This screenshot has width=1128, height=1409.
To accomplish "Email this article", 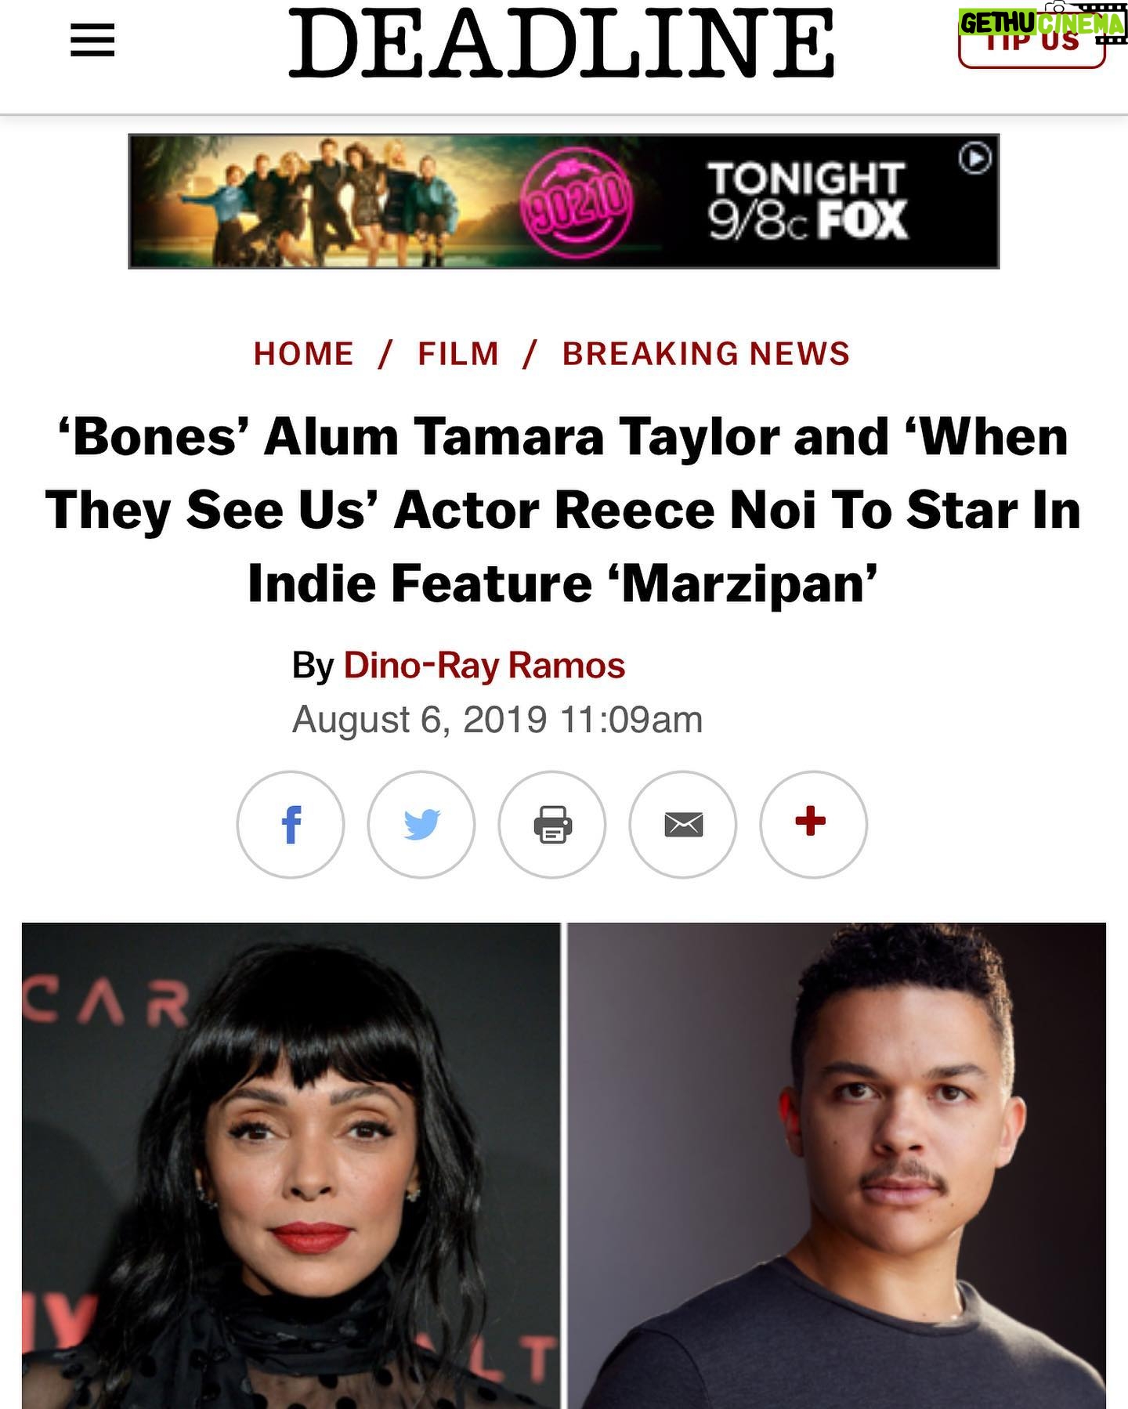I will point(683,824).
